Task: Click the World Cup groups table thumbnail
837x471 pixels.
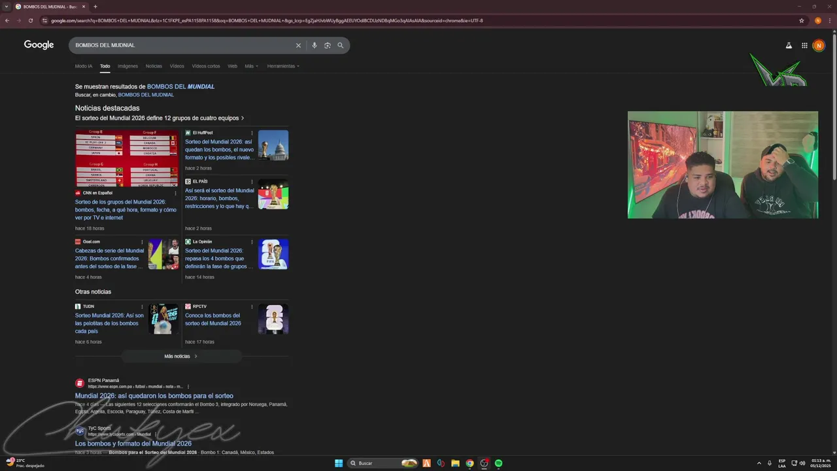Action: tap(127, 158)
